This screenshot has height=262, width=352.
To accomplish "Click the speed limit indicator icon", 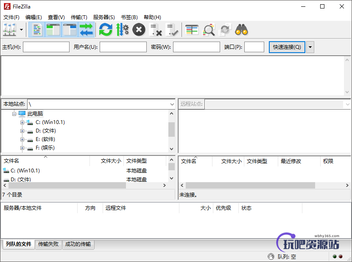I will pyautogui.click(x=271, y=256).
